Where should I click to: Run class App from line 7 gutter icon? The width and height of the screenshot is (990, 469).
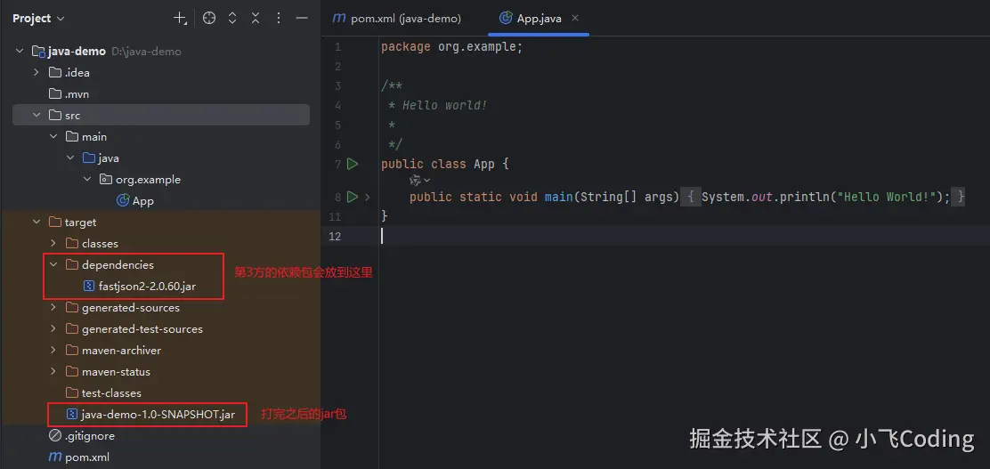(x=353, y=164)
